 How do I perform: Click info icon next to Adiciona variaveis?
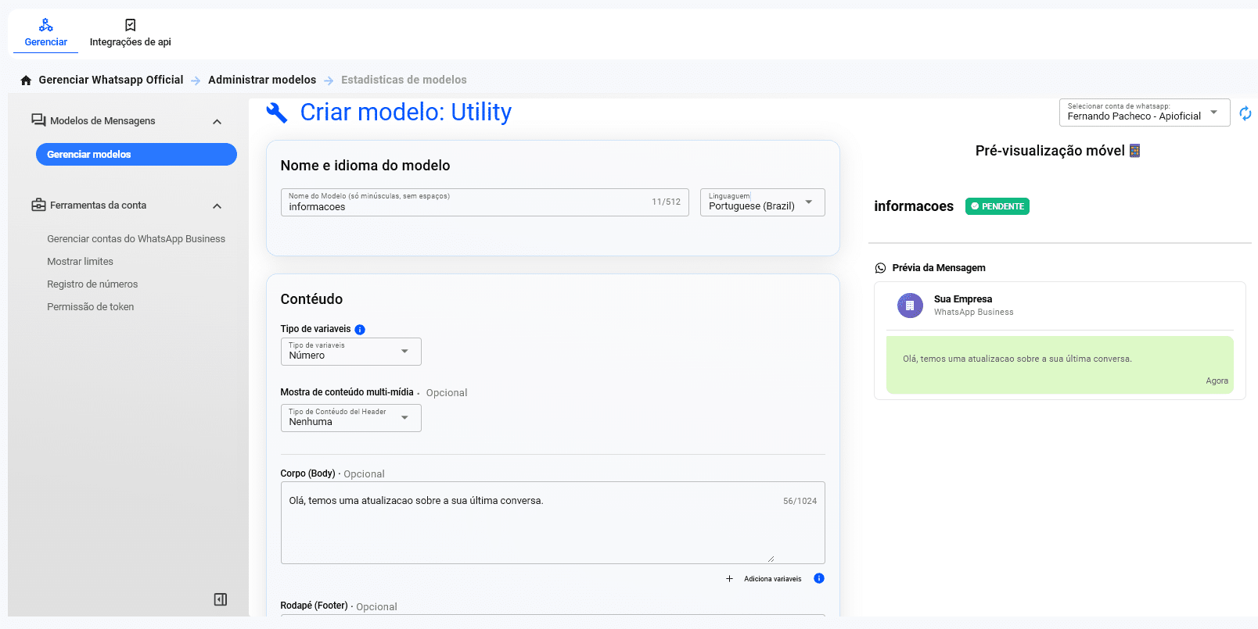(818, 578)
